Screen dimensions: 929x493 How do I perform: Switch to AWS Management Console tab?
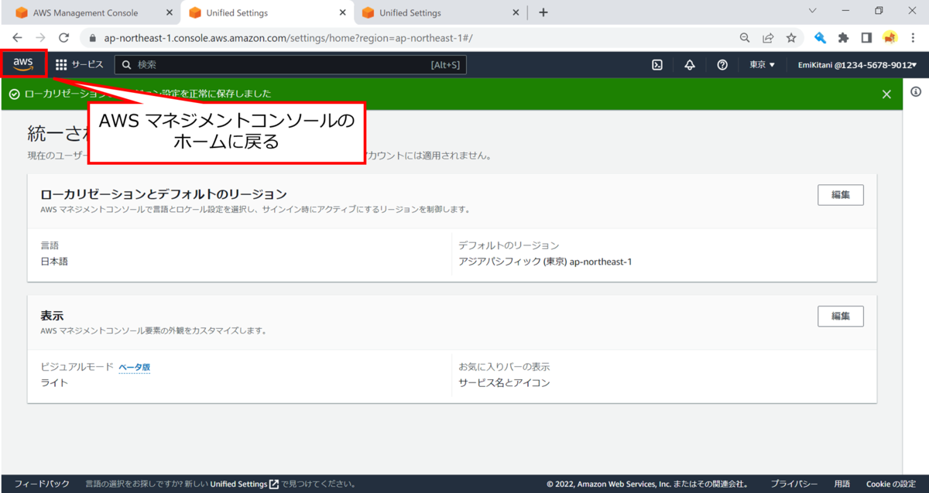85,12
